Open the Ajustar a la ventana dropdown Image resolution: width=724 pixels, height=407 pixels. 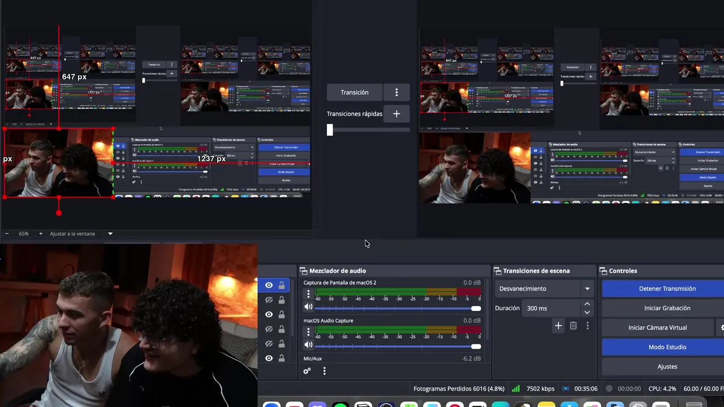81,233
